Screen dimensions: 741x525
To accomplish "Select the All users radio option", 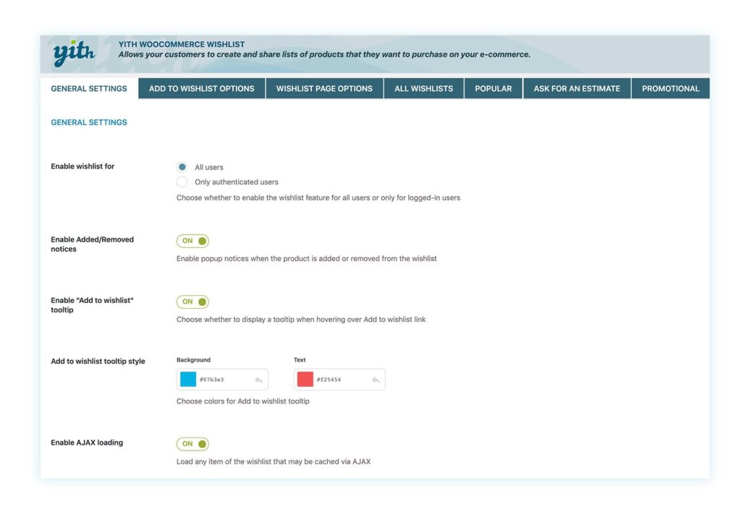I will point(182,167).
